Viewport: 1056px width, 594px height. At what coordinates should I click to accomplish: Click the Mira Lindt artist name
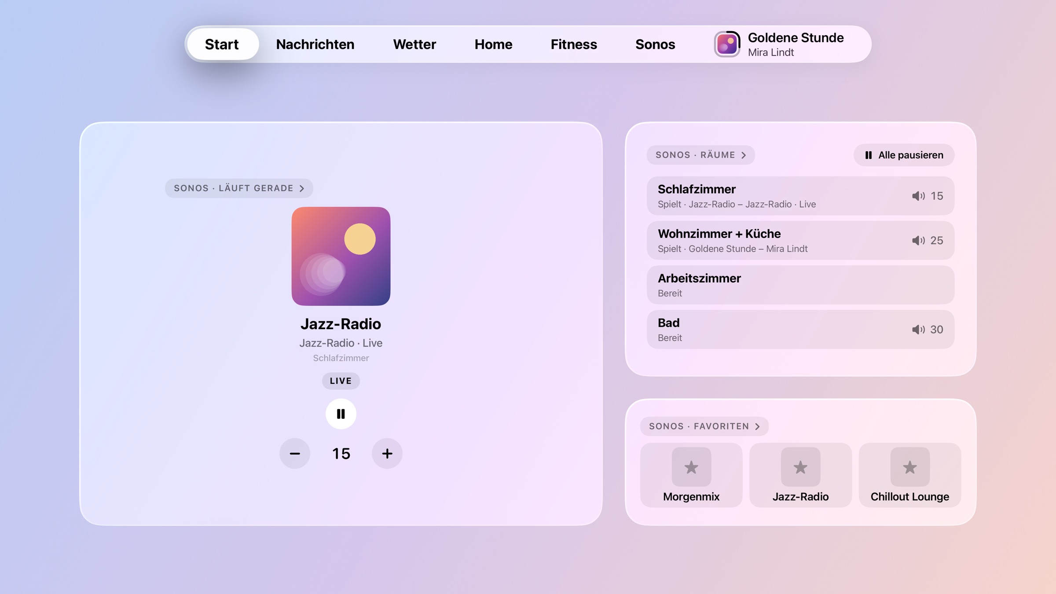point(771,52)
